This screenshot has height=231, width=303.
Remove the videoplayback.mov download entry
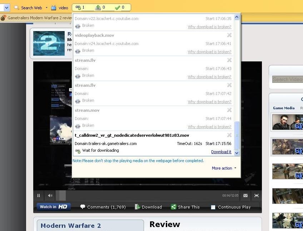229,35
